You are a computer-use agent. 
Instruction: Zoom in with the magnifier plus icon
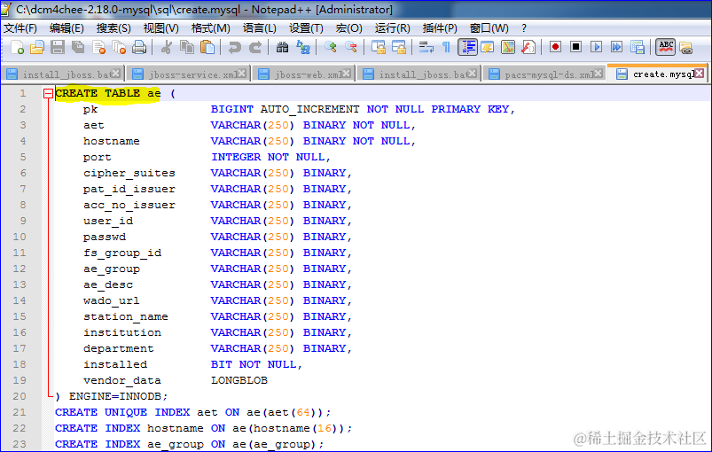coord(330,47)
